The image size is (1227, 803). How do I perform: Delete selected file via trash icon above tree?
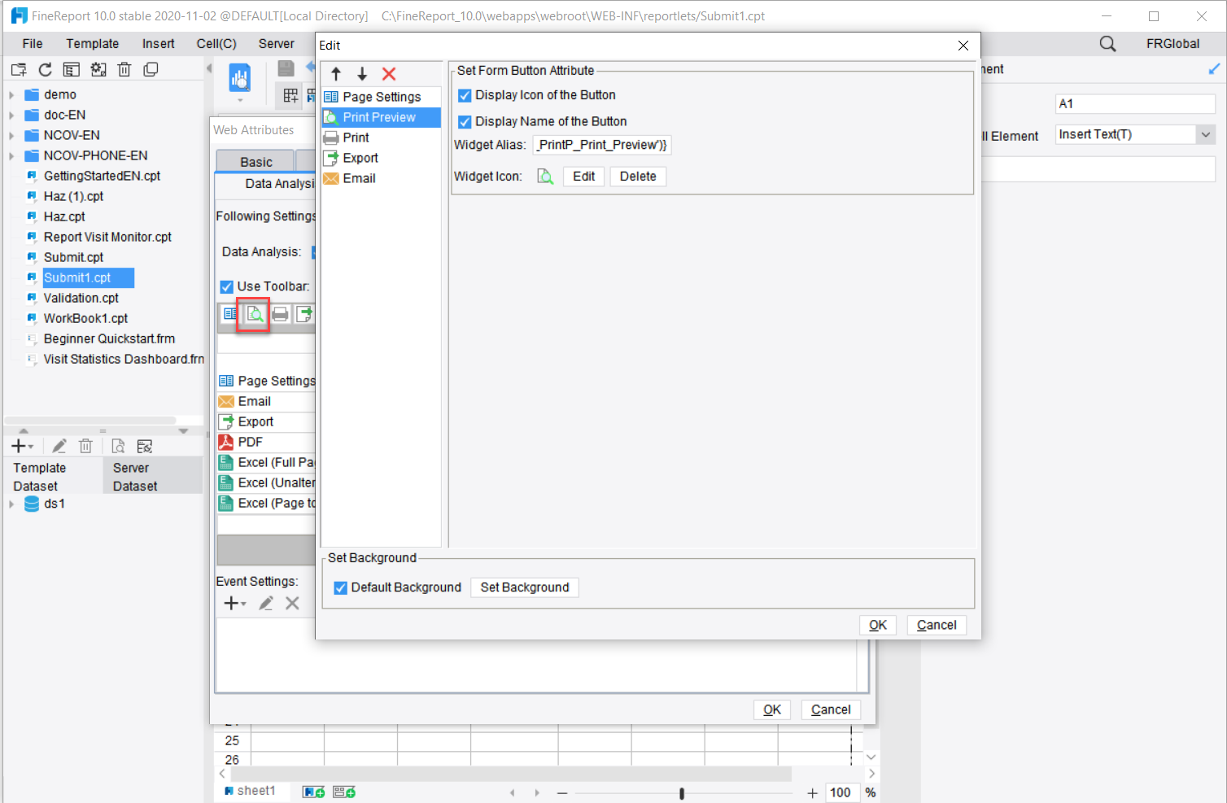(124, 70)
